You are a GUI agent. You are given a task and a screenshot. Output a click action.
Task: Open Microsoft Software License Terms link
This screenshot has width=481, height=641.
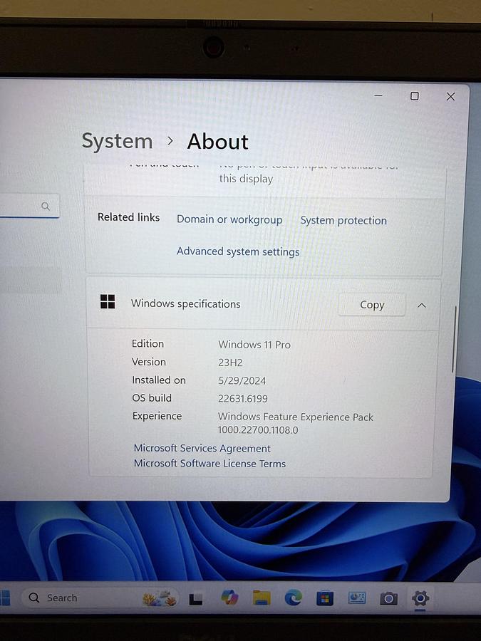click(x=210, y=463)
